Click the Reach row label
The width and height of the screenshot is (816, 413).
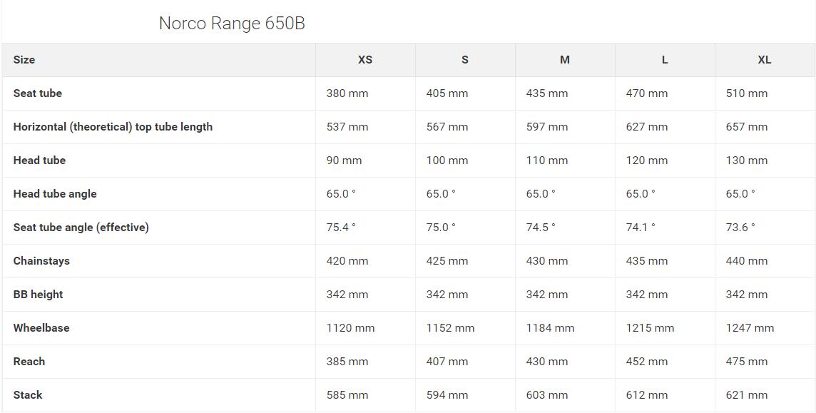tap(29, 362)
